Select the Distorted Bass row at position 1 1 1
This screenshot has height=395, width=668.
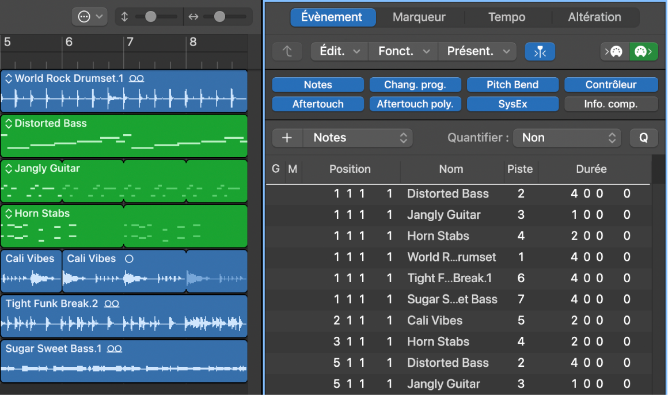458,194
